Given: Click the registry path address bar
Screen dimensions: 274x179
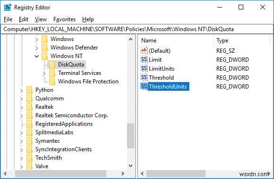Looking at the screenshot, I should tap(137, 29).
